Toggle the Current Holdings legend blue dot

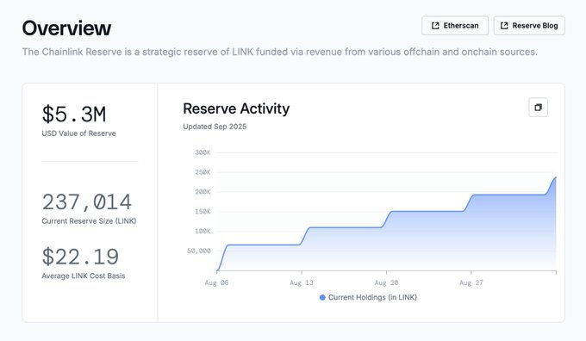point(322,297)
